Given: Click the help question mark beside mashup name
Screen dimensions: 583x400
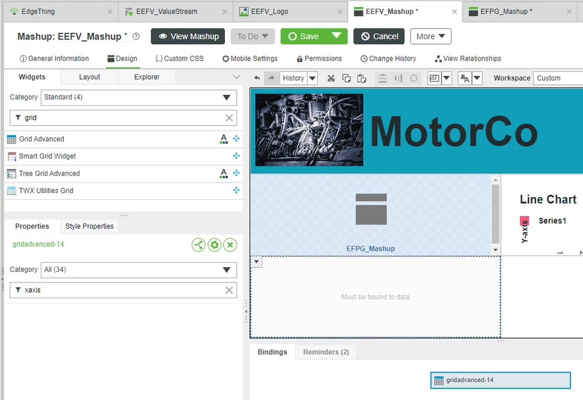Looking at the screenshot, I should tap(136, 36).
